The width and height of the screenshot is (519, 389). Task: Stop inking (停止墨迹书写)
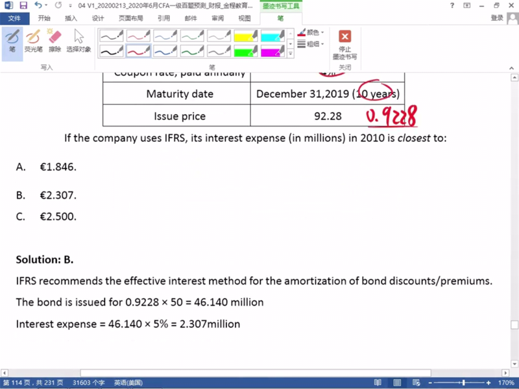coord(344,45)
